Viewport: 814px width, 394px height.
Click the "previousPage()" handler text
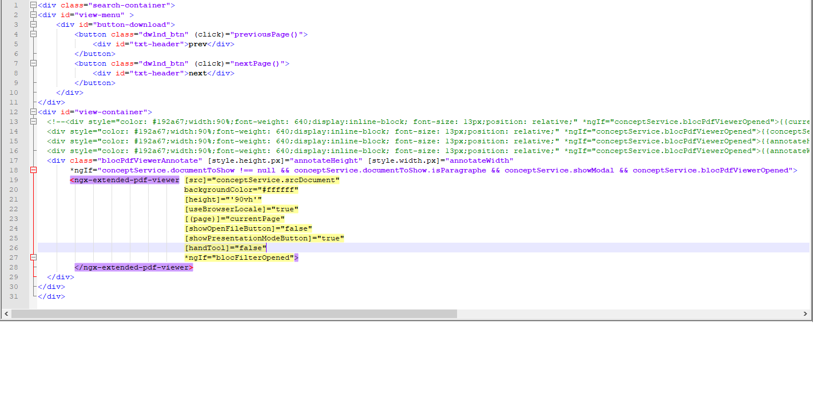(266, 34)
